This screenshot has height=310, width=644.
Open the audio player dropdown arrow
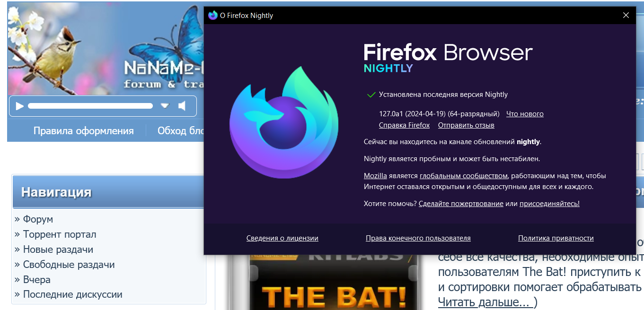[165, 106]
